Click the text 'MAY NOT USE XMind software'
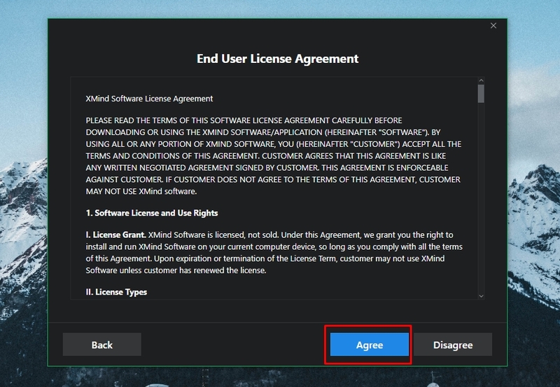The height and width of the screenshot is (387, 560). click(x=141, y=192)
